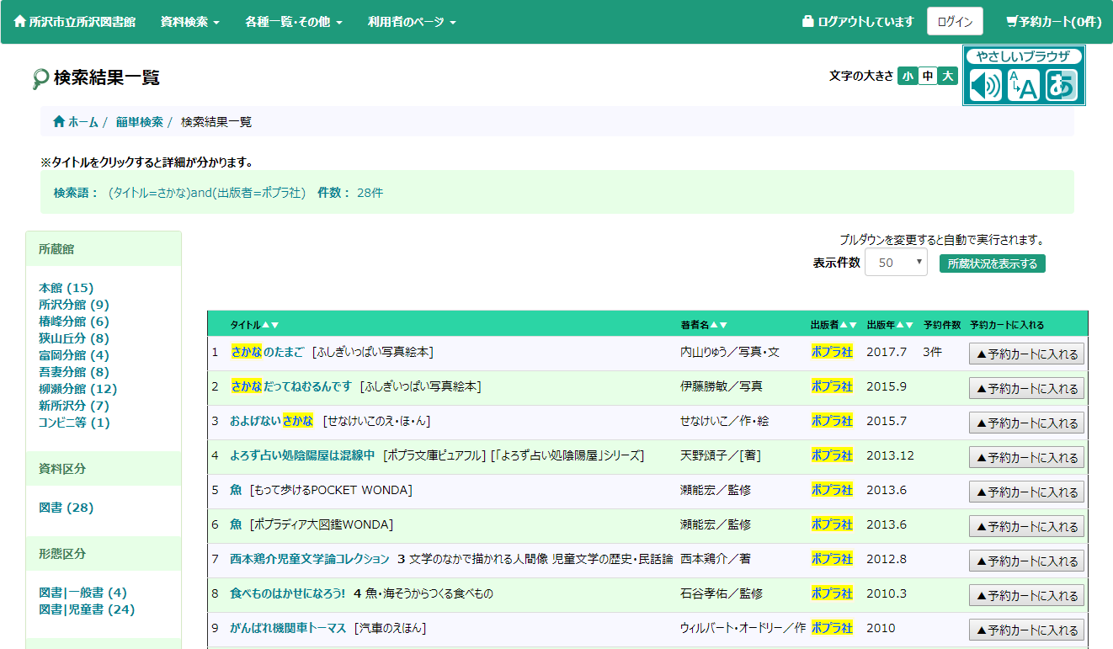Sort publisher descending with the down arrow
The image size is (1113, 649).
coord(853,325)
